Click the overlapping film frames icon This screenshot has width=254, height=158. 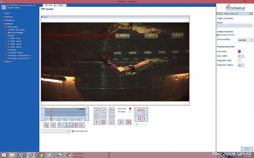[x=141, y=118]
